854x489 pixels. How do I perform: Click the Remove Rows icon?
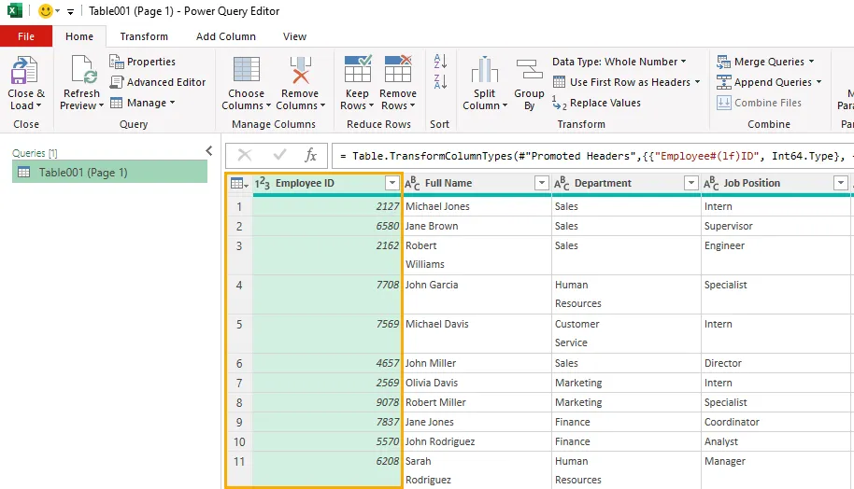click(398, 68)
